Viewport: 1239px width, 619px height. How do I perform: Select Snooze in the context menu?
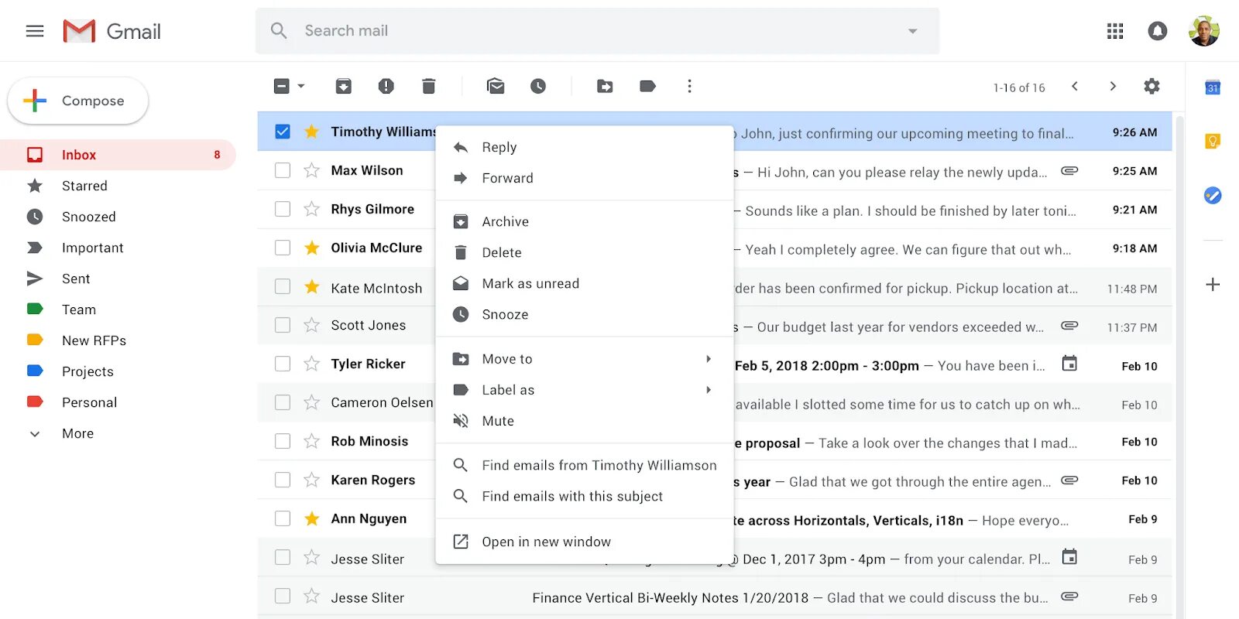(x=585, y=314)
